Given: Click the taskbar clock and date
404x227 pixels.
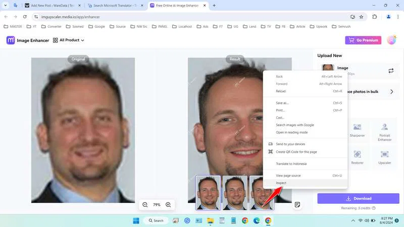Looking at the screenshot, I should [x=386, y=220].
